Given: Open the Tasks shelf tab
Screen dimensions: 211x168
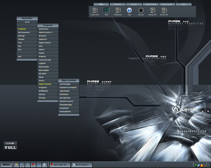Looking at the screenshot, I should [x=183, y=4].
